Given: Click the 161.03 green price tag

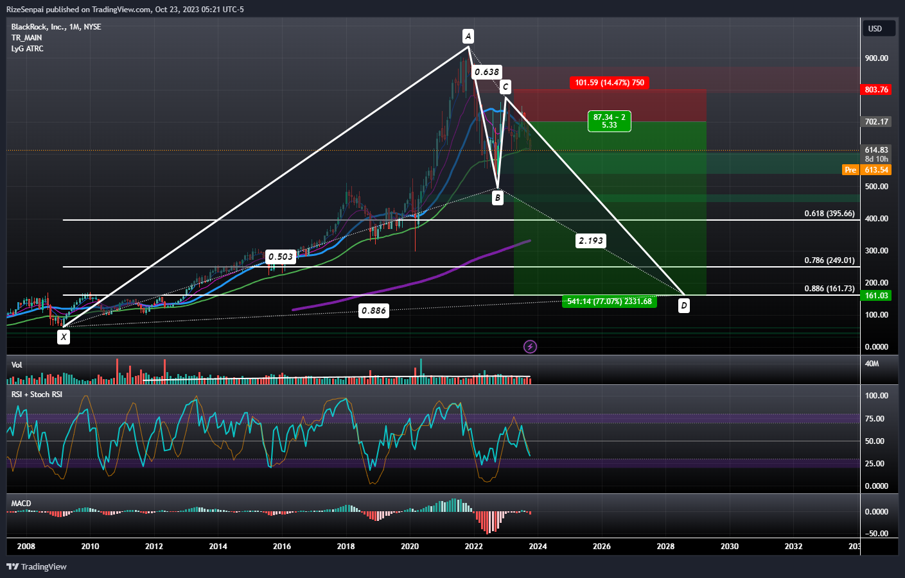Looking at the screenshot, I should pos(877,296).
